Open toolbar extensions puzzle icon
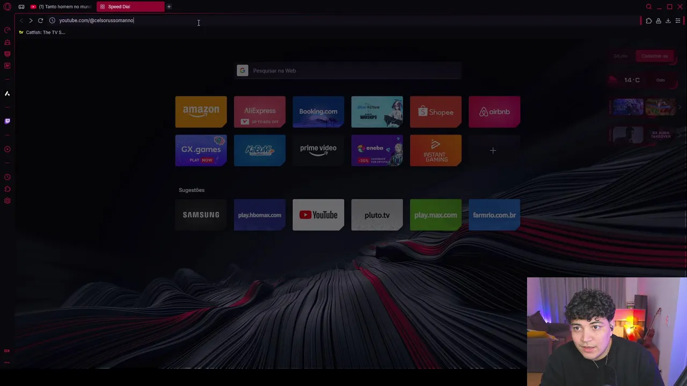This screenshot has height=386, width=687. [x=649, y=20]
